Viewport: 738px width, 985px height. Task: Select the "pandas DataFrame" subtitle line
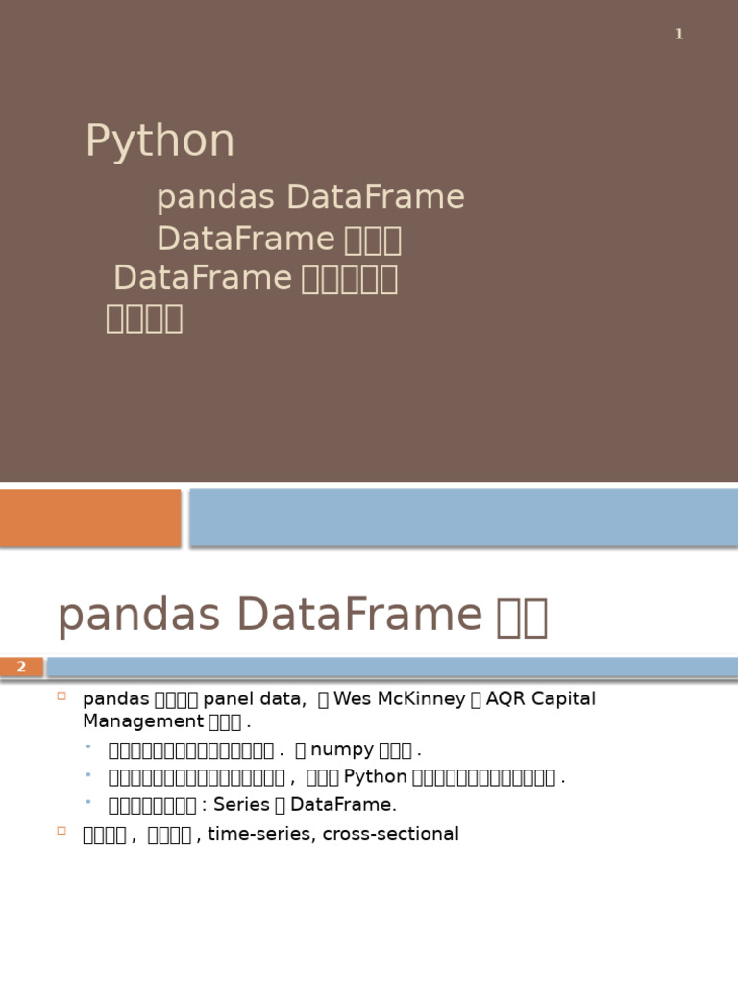(x=309, y=198)
